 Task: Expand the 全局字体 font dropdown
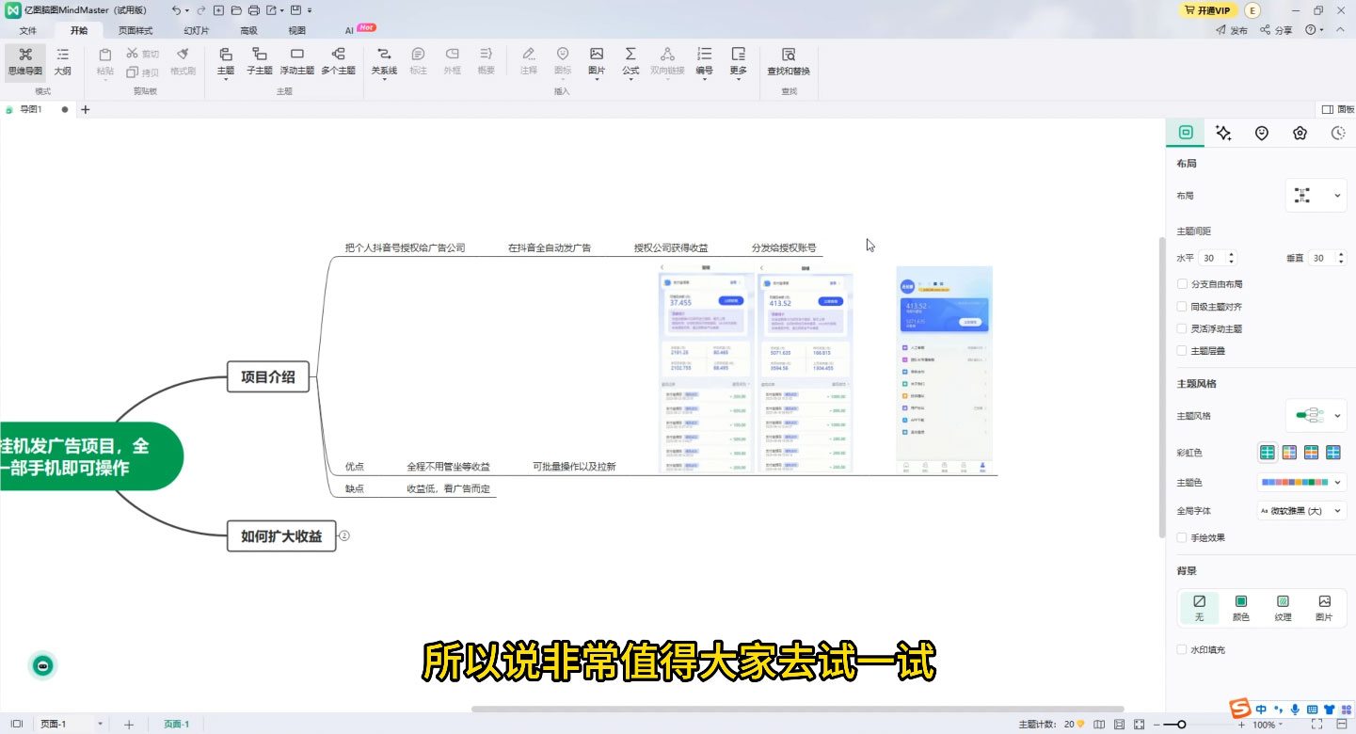click(x=1301, y=510)
